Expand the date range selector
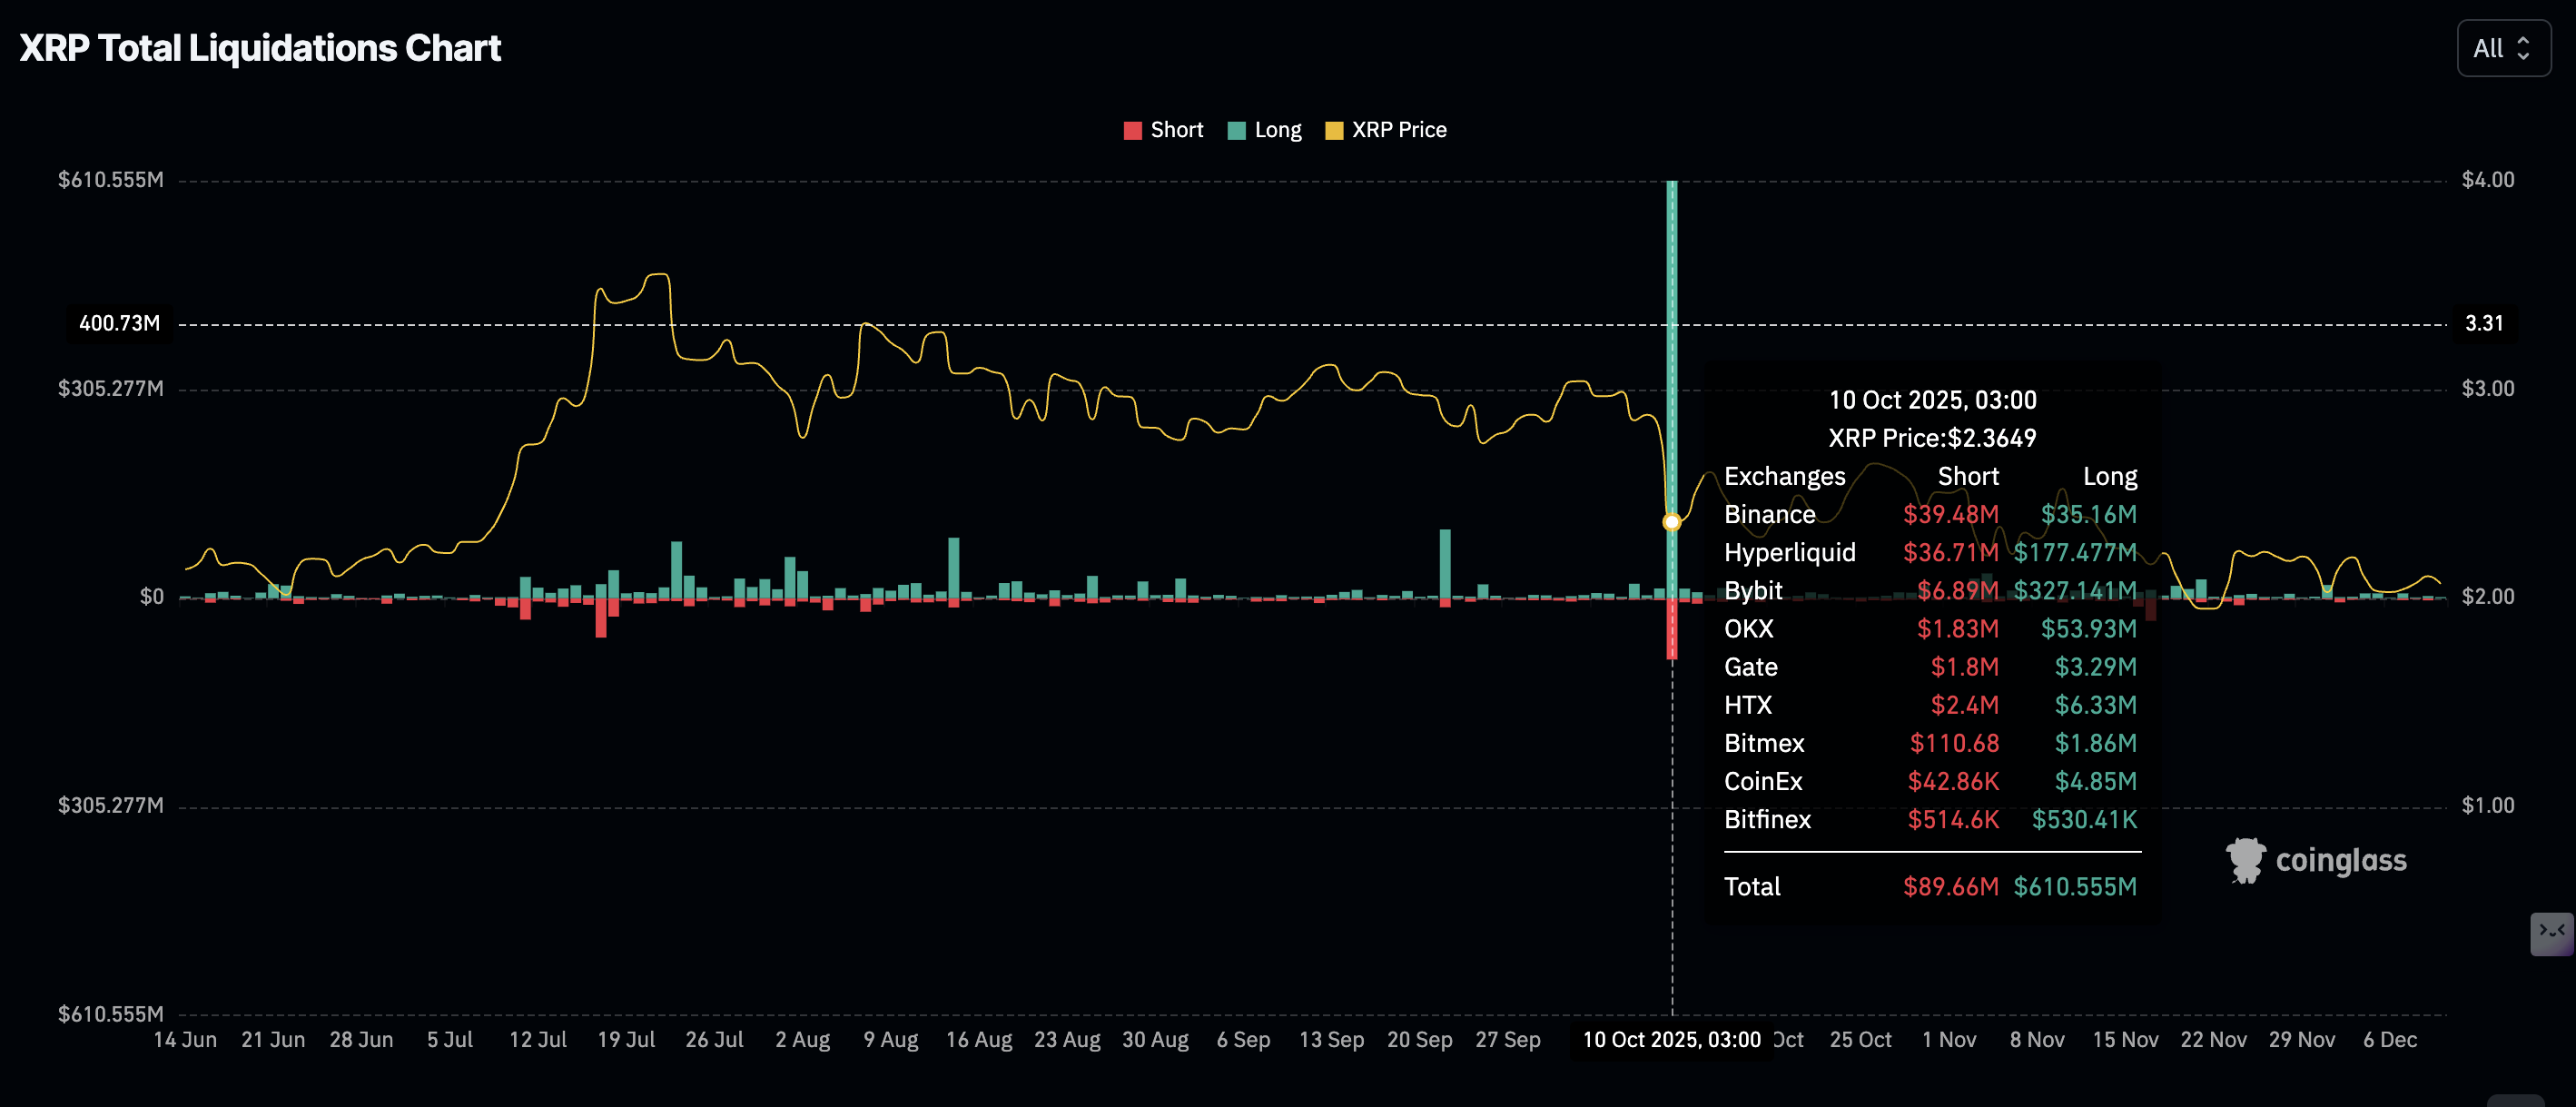Viewport: 2576px width, 1107px height. pyautogui.click(x=2503, y=47)
